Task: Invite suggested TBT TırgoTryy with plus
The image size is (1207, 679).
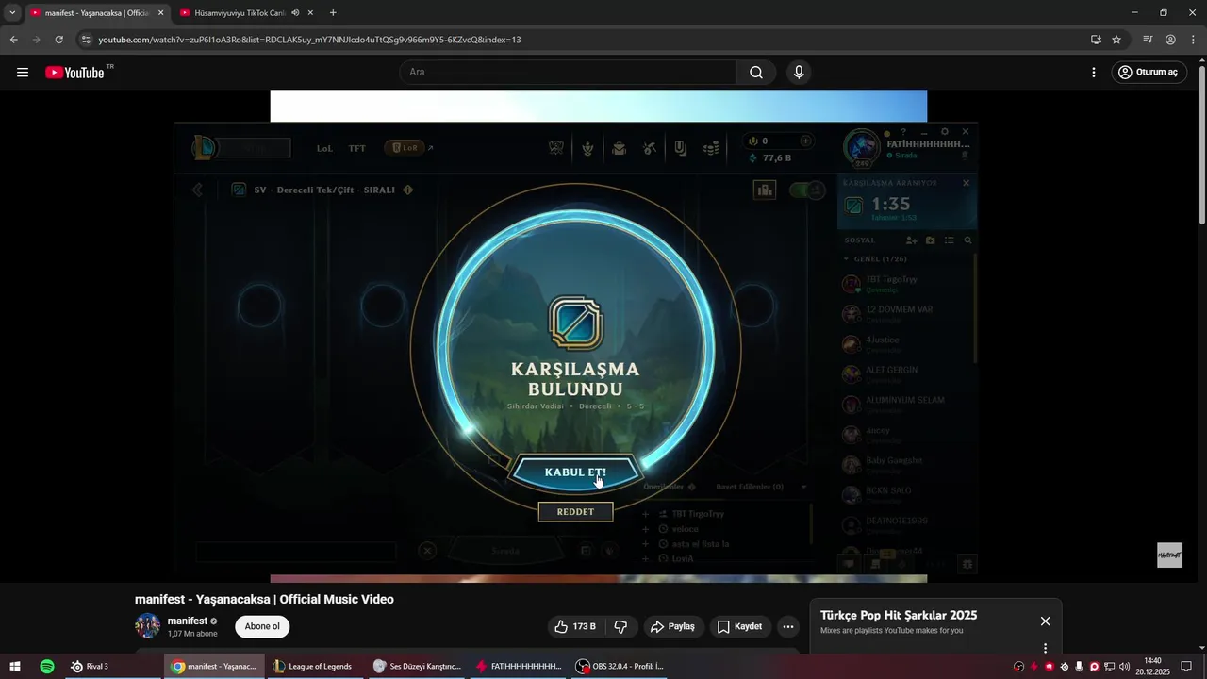Action: coord(646,514)
